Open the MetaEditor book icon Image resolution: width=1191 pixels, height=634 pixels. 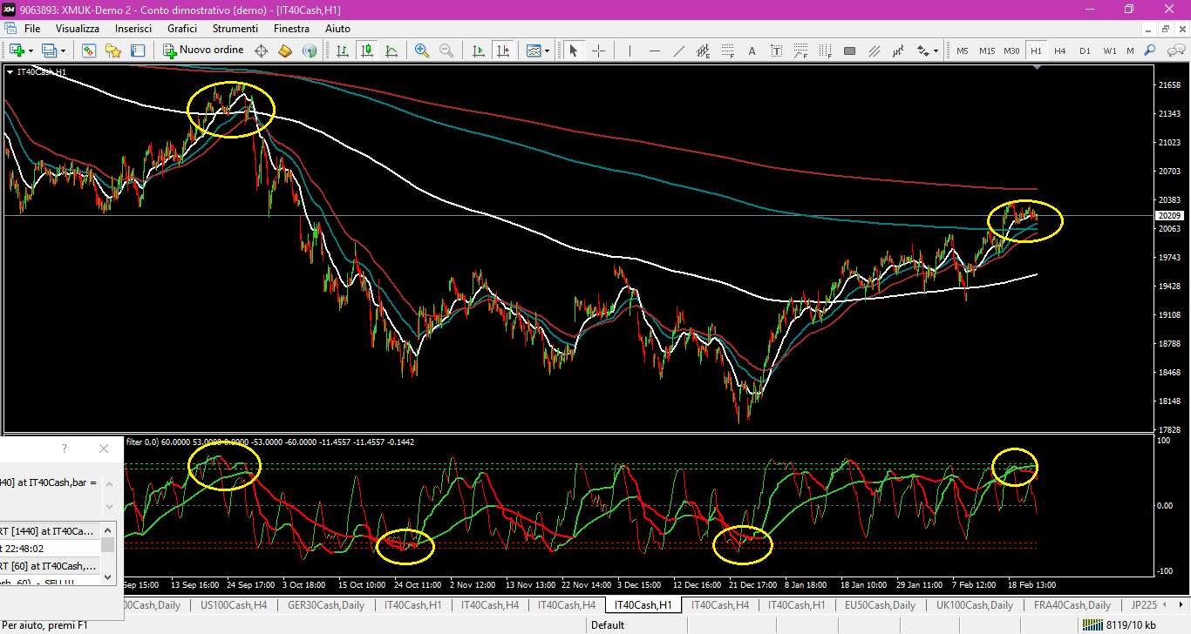(284, 51)
